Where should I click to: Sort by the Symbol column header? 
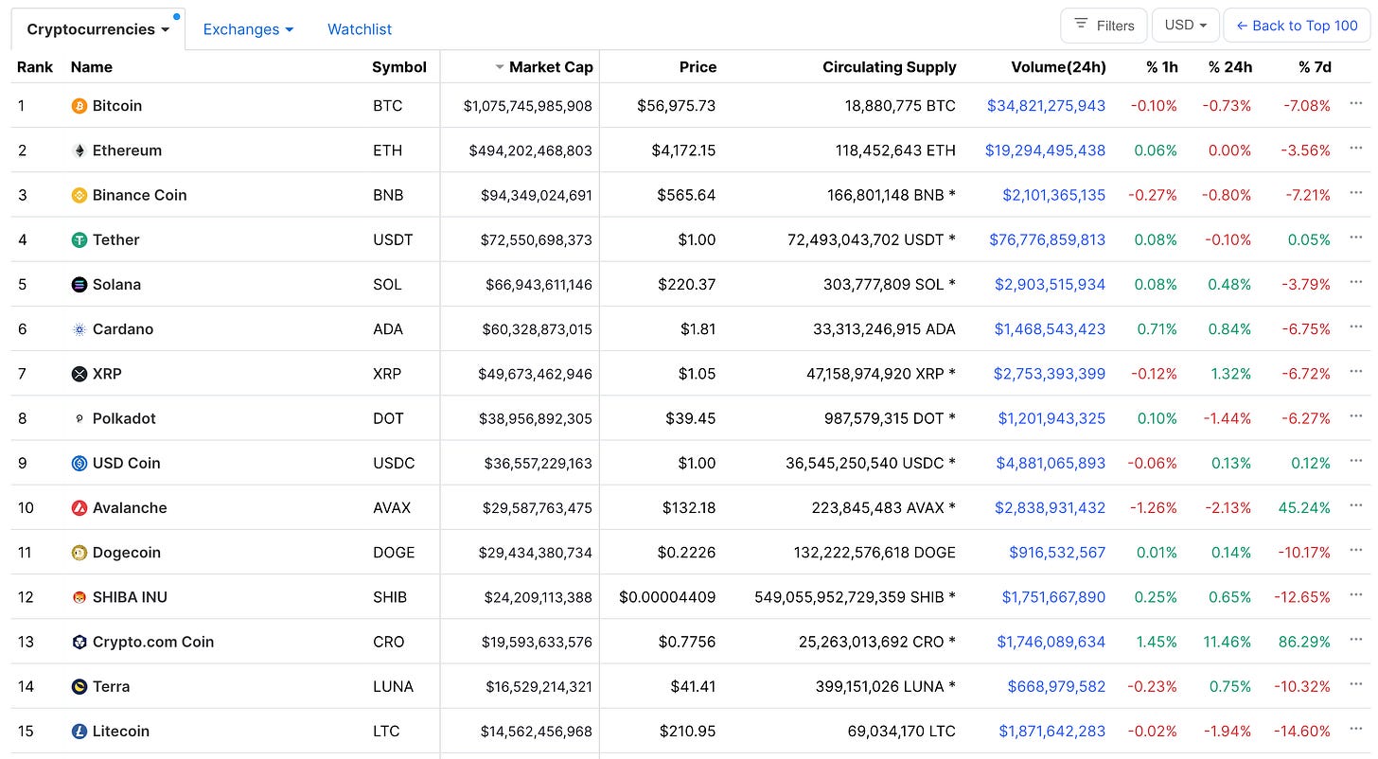click(x=399, y=67)
